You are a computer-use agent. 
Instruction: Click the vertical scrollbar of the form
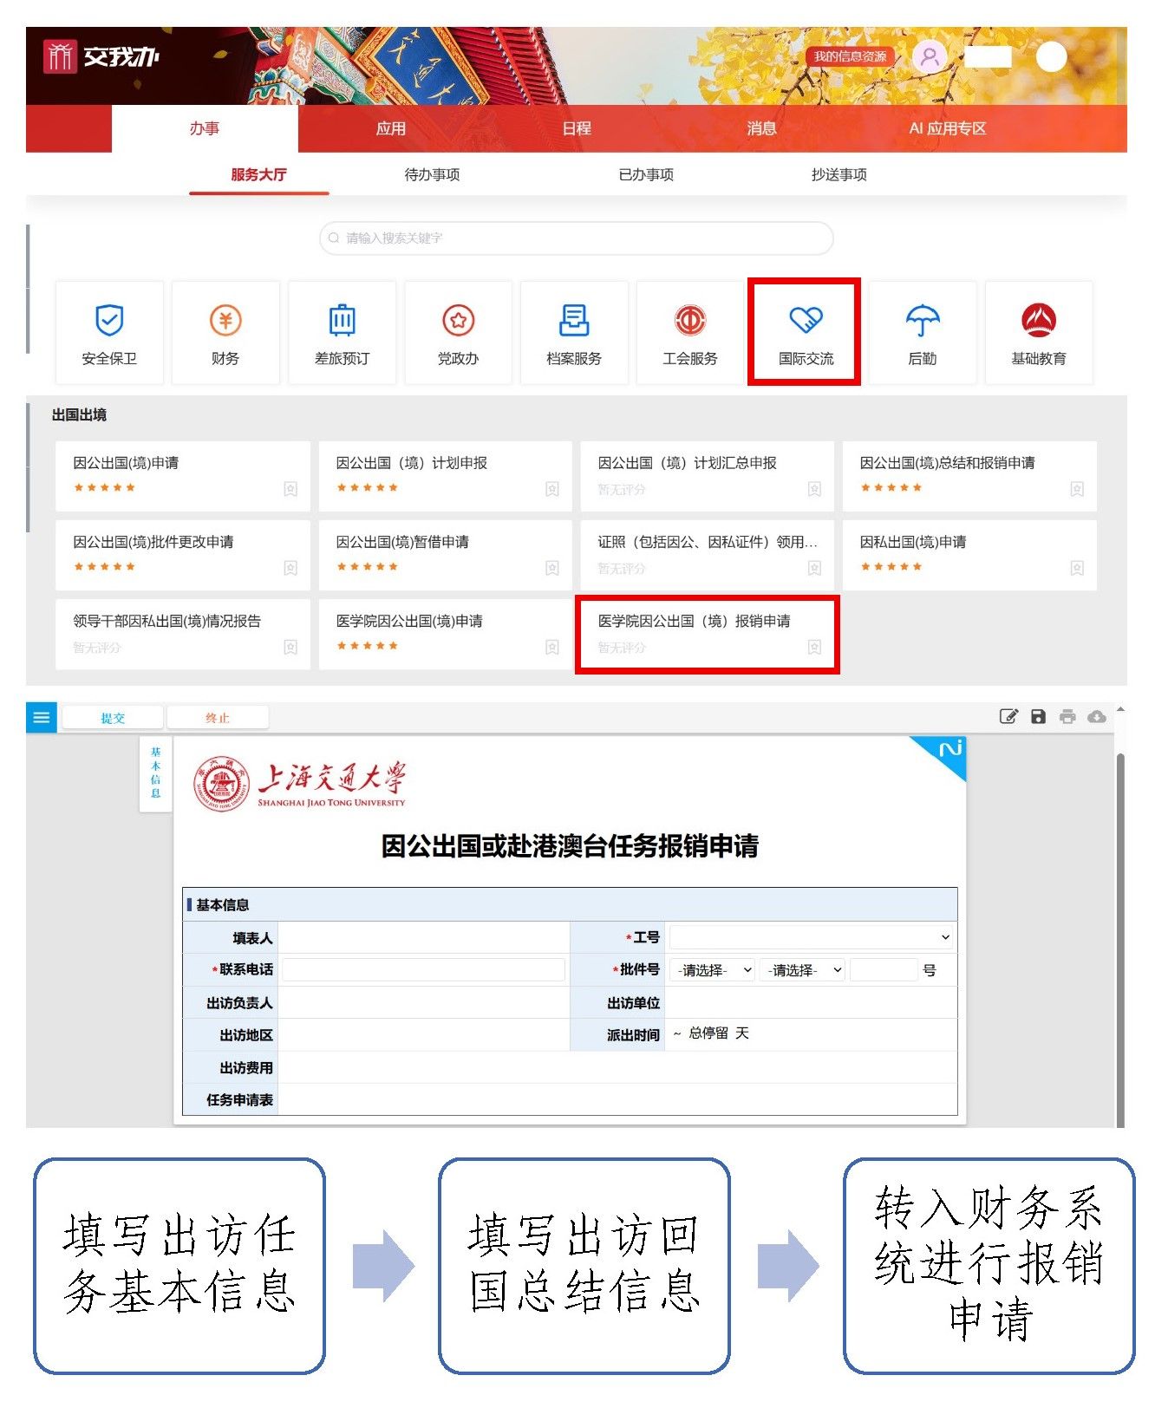(1119, 936)
